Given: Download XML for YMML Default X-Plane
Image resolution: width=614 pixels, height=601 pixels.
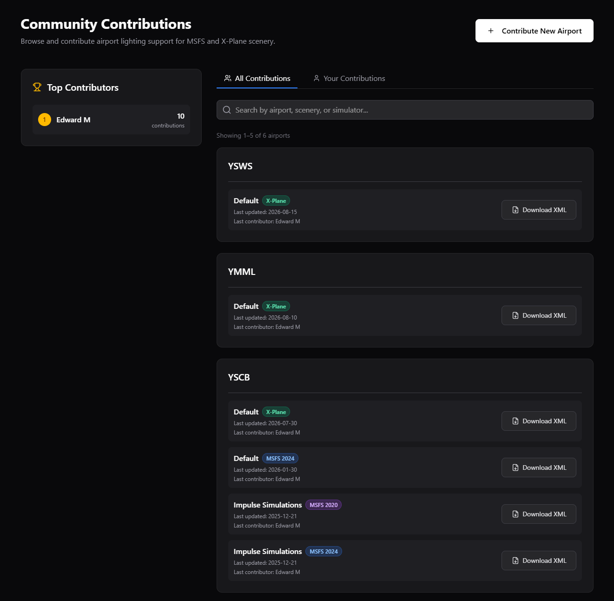Looking at the screenshot, I should click(539, 315).
